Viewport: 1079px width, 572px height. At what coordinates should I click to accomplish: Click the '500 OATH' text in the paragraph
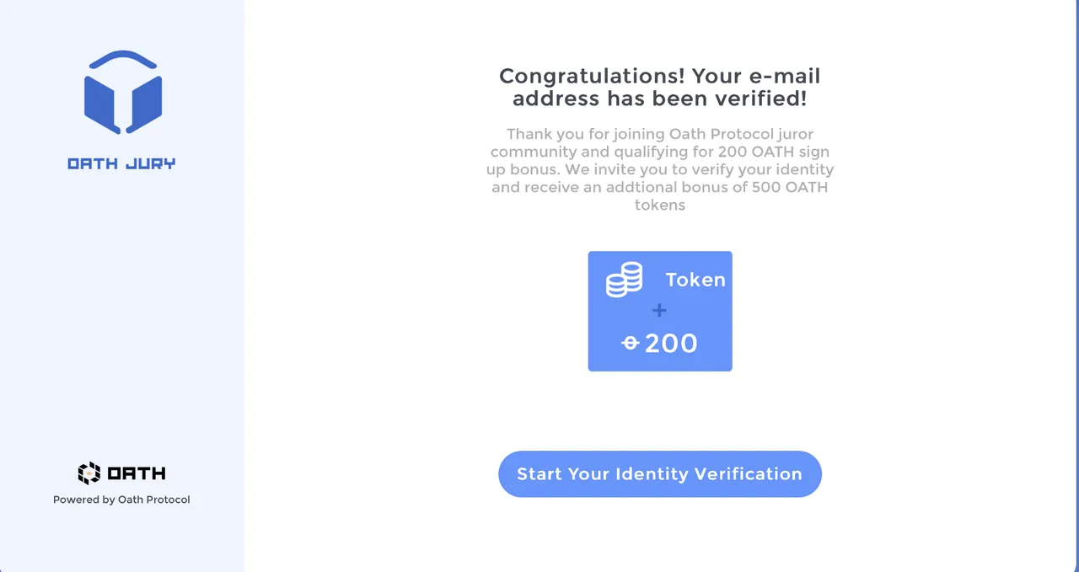point(791,187)
